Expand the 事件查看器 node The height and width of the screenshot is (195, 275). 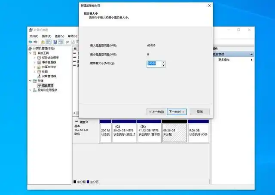click(x=34, y=62)
